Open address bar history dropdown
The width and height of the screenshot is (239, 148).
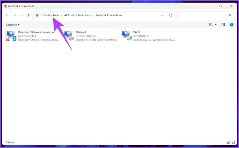point(162,15)
